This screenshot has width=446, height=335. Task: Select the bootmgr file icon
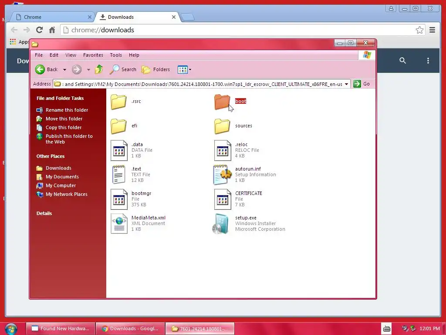(119, 199)
